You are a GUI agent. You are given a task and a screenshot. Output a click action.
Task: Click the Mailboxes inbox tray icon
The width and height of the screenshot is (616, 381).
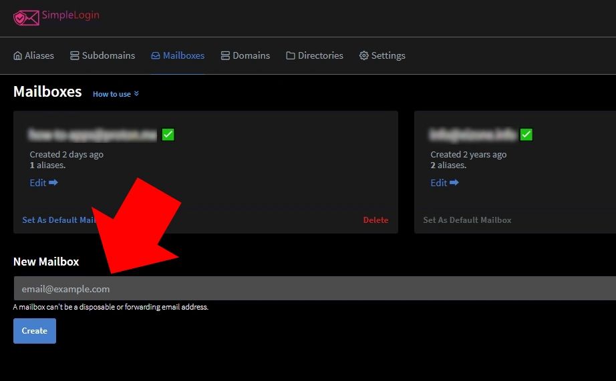[x=156, y=56]
